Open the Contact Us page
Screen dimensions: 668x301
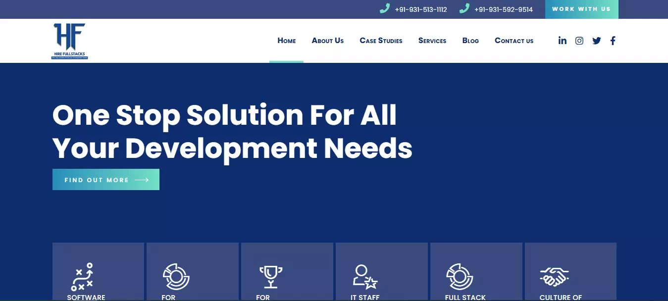(x=514, y=41)
